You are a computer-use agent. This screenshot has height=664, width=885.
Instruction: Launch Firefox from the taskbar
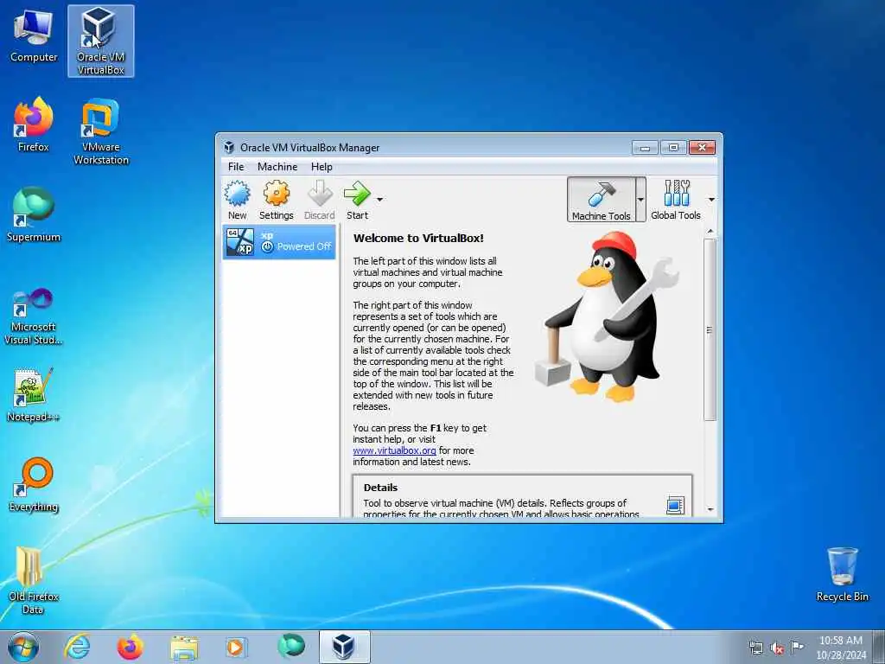click(130, 647)
